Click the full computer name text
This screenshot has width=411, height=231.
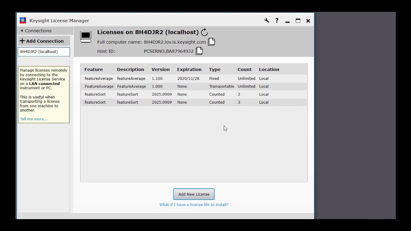175,42
